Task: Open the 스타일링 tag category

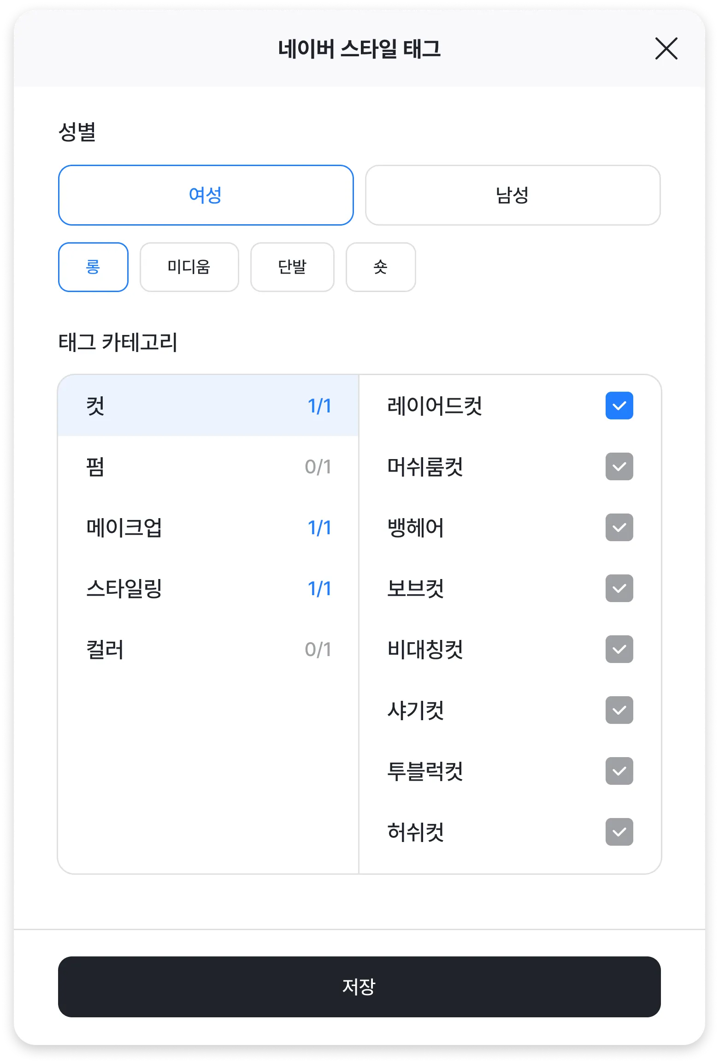Action: [x=208, y=588]
